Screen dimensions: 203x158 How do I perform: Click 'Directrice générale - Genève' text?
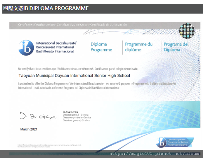click(77, 118)
